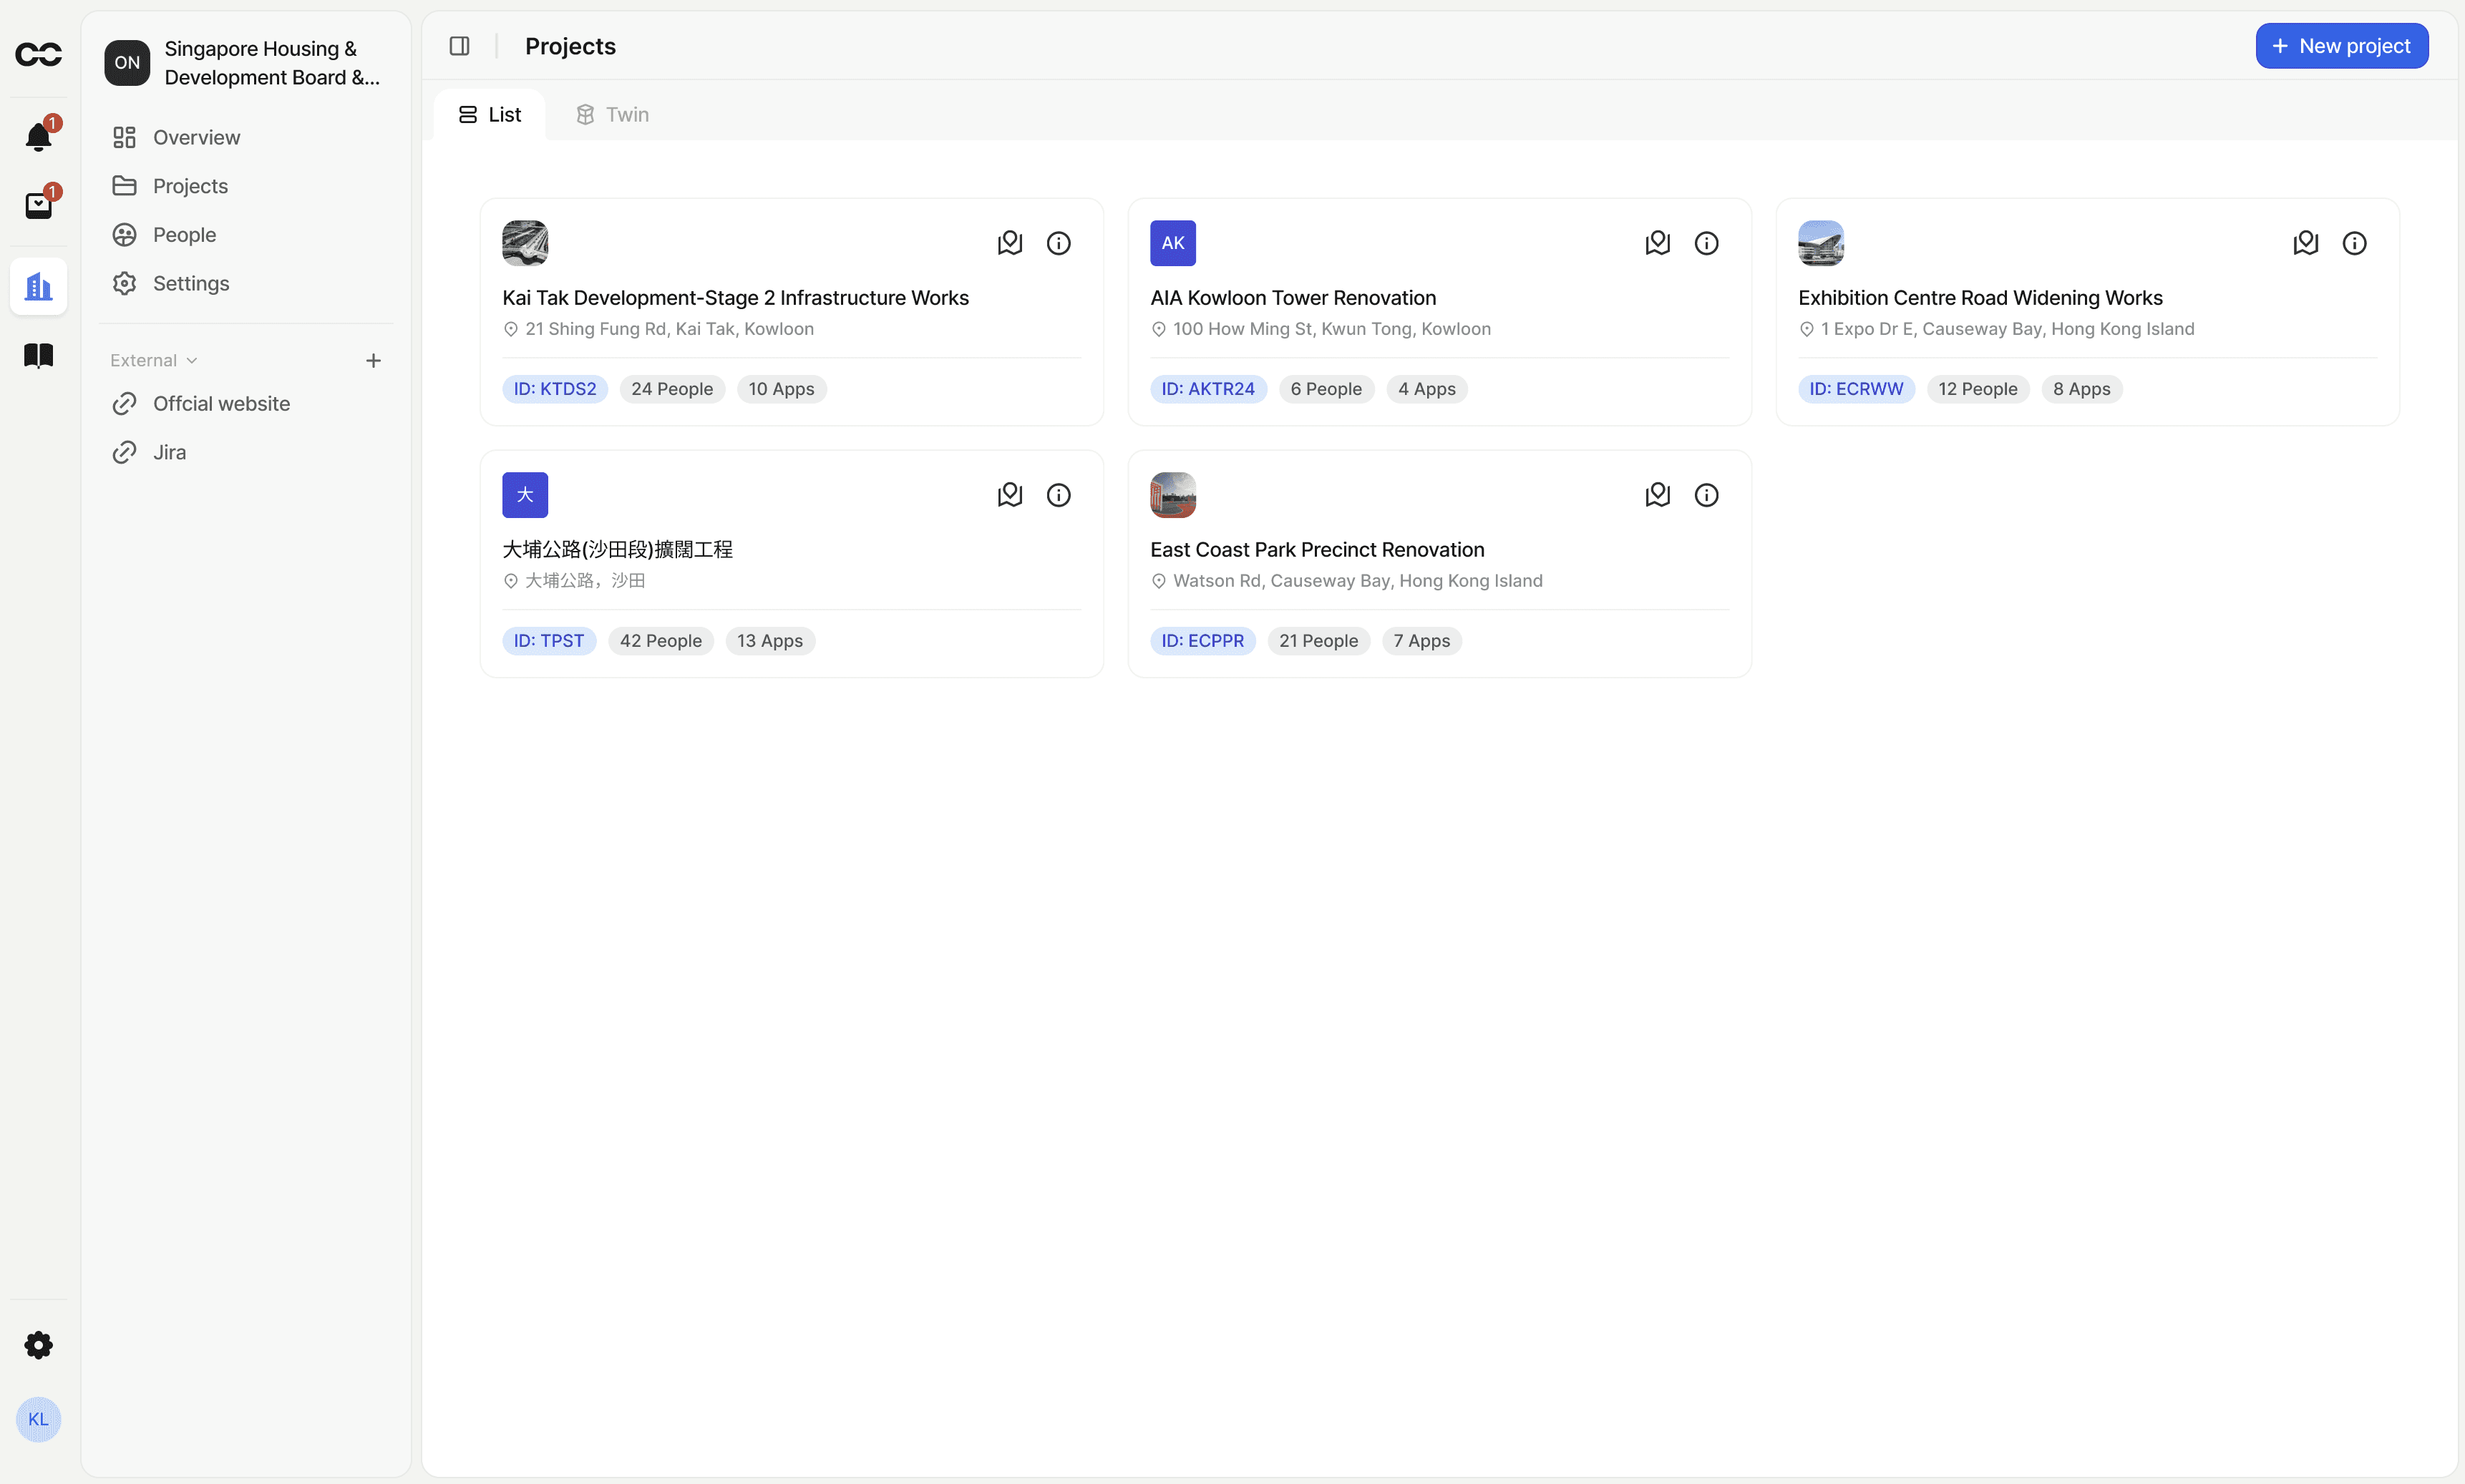Click the global settings gear at bottom left
The image size is (2465, 1484).
(38, 1345)
